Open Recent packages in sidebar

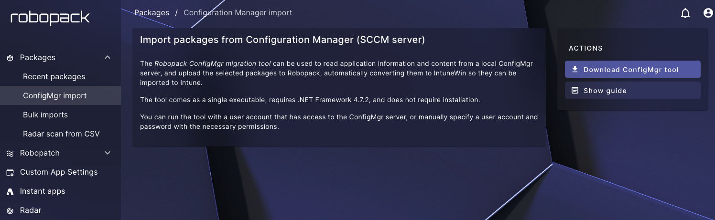(54, 77)
